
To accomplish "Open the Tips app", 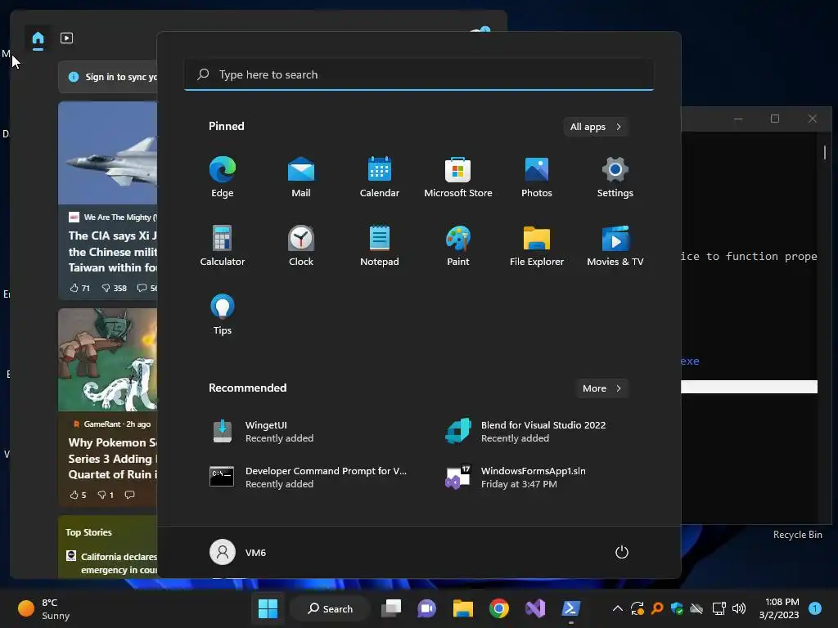I will point(223,315).
